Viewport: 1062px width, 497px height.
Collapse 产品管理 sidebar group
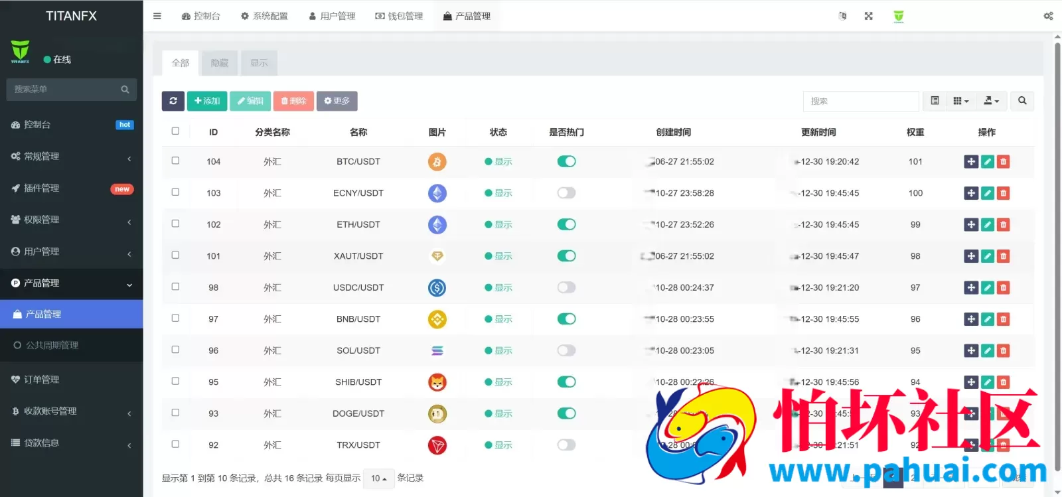pos(71,283)
